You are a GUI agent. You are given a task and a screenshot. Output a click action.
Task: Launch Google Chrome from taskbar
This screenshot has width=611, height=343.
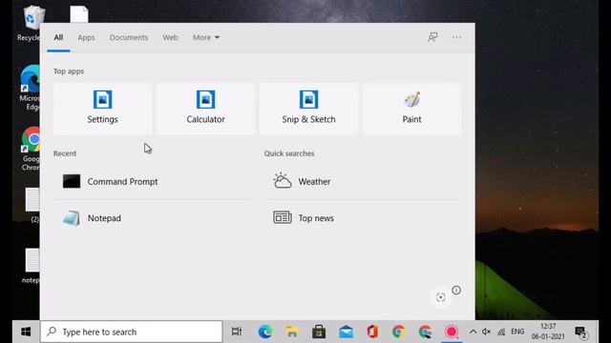[x=398, y=332]
